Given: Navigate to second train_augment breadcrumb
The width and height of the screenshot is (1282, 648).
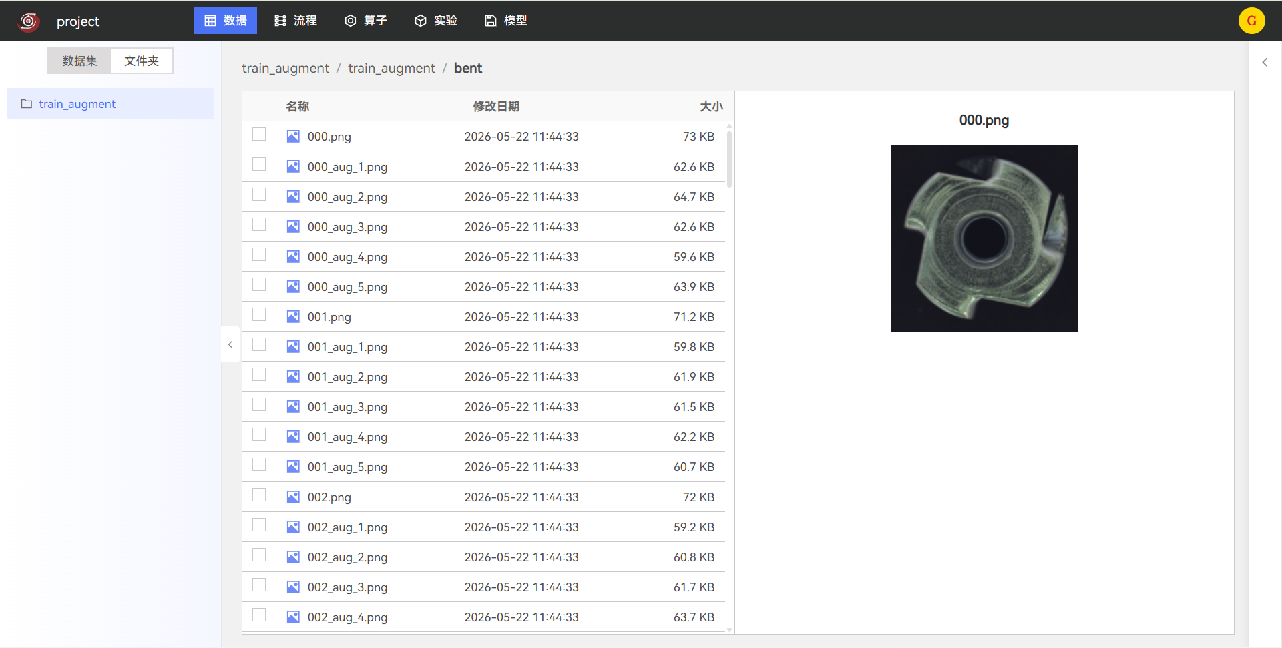Looking at the screenshot, I should [x=391, y=68].
